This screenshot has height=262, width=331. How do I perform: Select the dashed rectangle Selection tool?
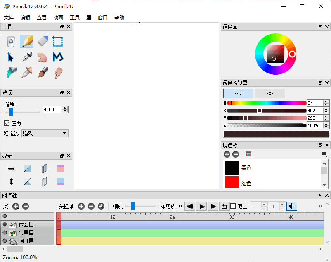57,41
